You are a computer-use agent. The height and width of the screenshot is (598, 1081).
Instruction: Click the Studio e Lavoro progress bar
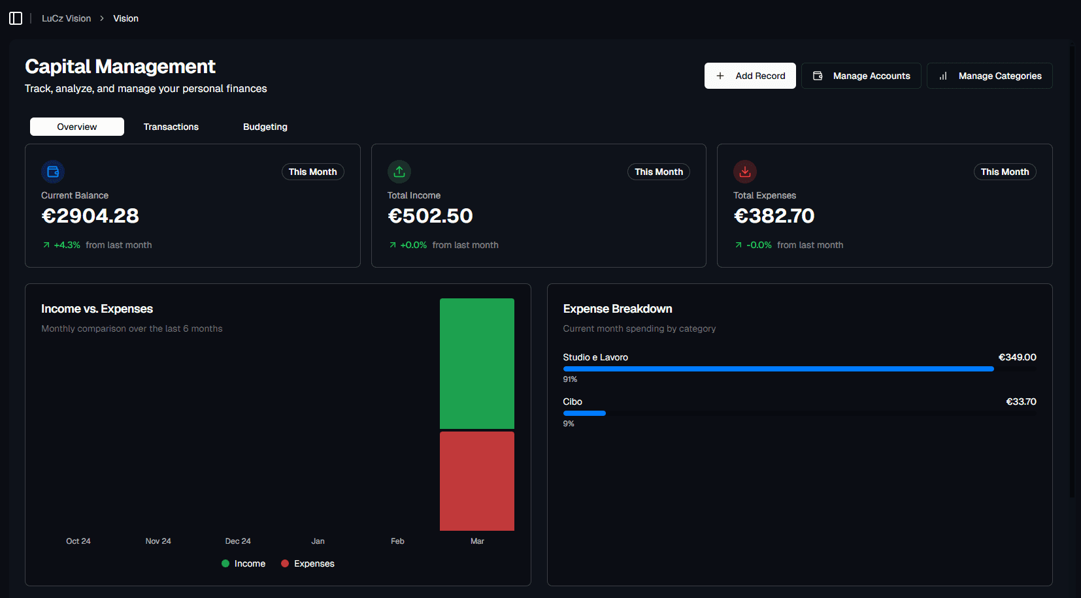click(799, 369)
